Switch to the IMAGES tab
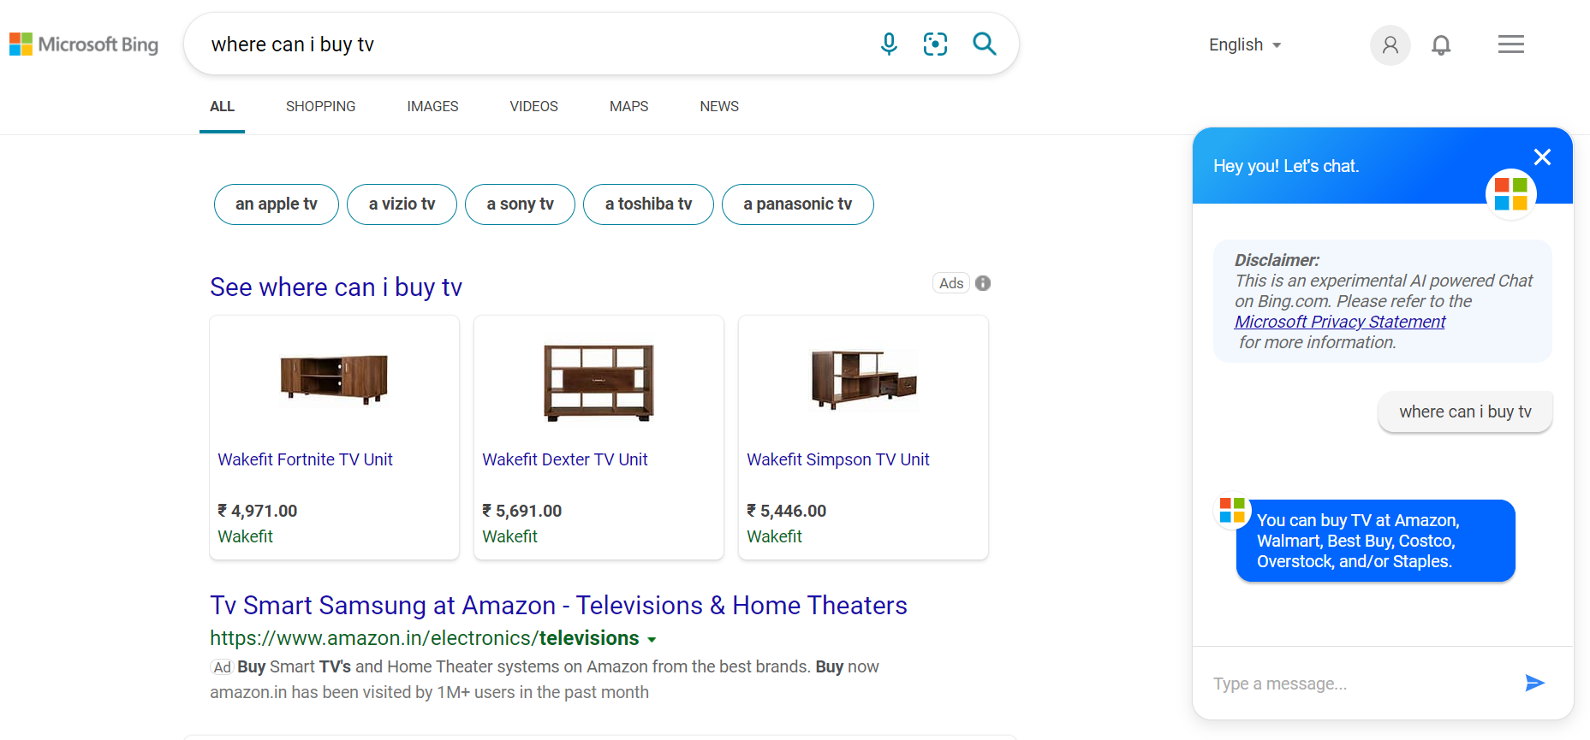 (432, 107)
